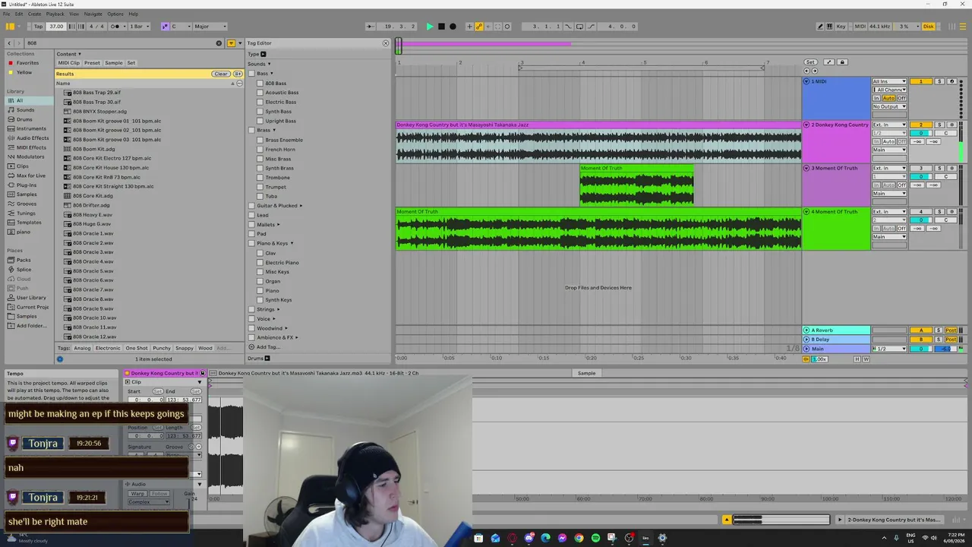Open Splice under Places
This screenshot has width=972, height=547.
click(24, 270)
